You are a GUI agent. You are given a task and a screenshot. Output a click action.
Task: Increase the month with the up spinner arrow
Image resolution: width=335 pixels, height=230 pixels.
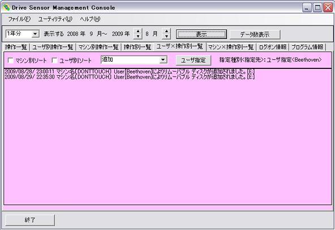tap(166, 31)
